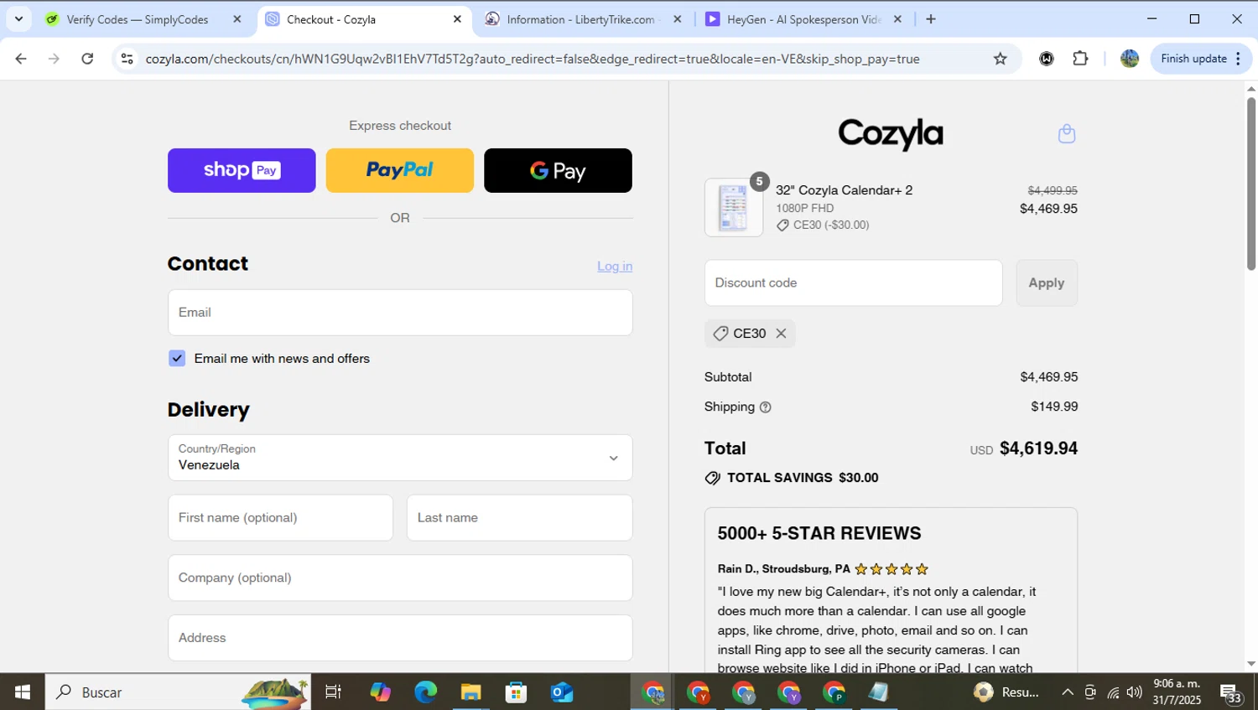Image resolution: width=1258 pixels, height=710 pixels.
Task: Close the Checkout - Cozyla tab
Action: pyautogui.click(x=457, y=18)
